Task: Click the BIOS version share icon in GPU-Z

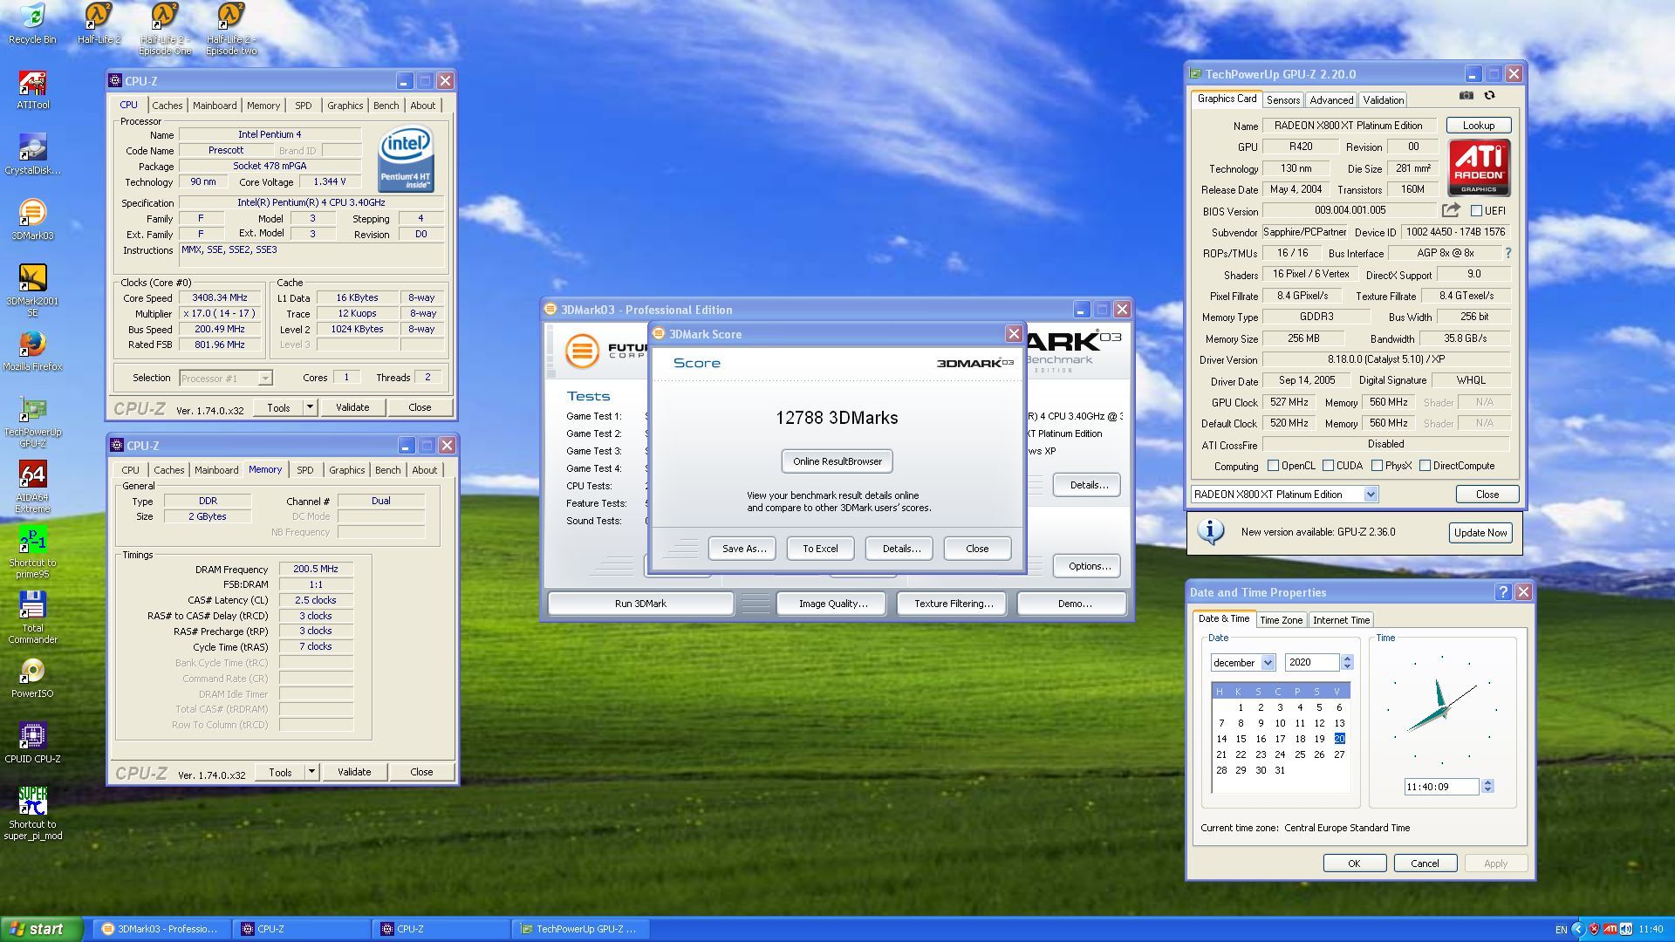Action: point(1451,210)
